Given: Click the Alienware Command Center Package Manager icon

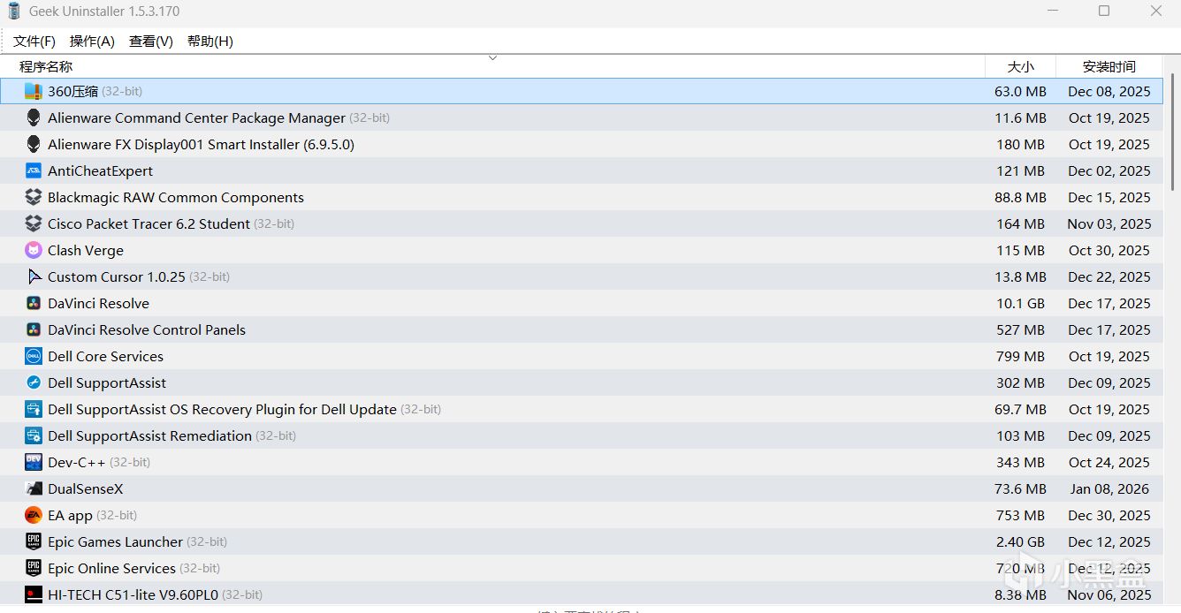Looking at the screenshot, I should [x=34, y=117].
